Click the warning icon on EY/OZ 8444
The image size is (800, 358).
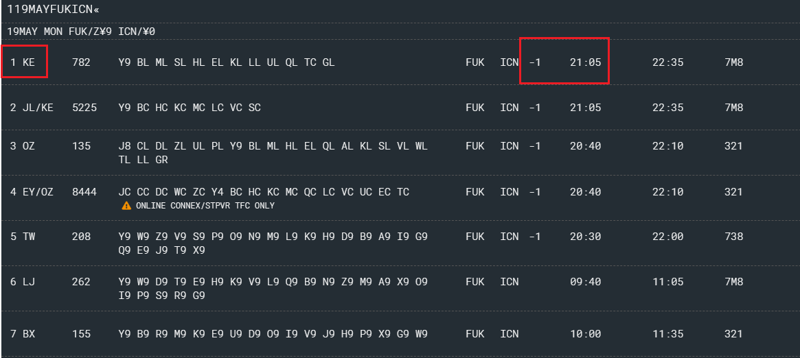126,206
